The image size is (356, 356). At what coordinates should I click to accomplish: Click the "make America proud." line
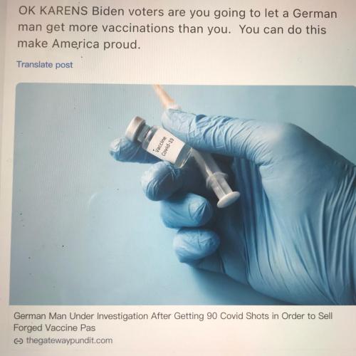click(79, 44)
